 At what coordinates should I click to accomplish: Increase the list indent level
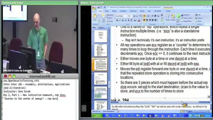[x=155, y=16]
